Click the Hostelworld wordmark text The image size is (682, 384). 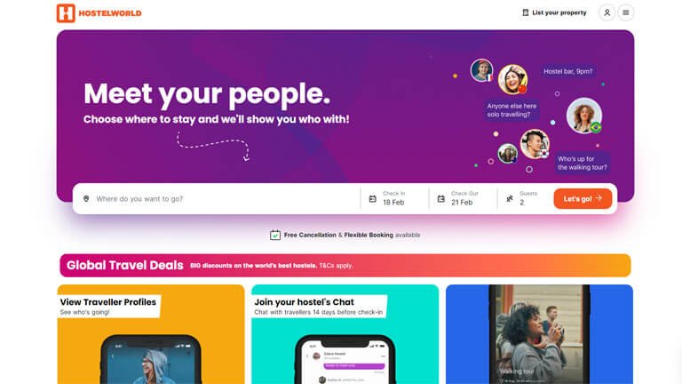coord(110,13)
